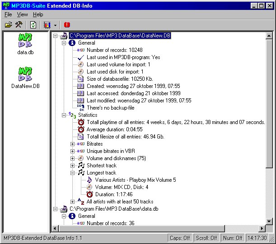
Task: Expand the Unique bitrates in VBR node
Action: pyautogui.click(x=72, y=151)
